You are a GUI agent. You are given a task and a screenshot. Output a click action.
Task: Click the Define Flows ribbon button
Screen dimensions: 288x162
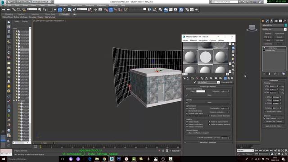8,17
